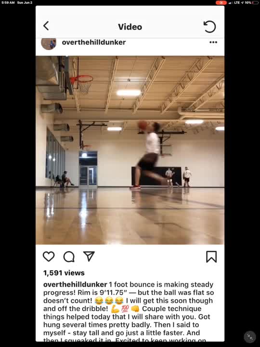Save post using the bookmark icon

pyautogui.click(x=211, y=257)
